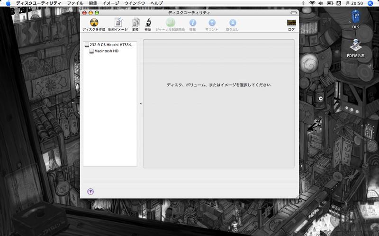Open the ヘルプ menu
Screen dimensions: 379x236
click(157, 3)
